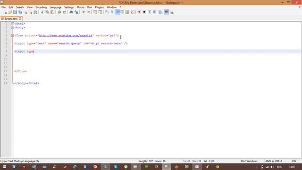The height and width of the screenshot is (170, 302).
Task: Open the Run menu
Action: (90, 8)
